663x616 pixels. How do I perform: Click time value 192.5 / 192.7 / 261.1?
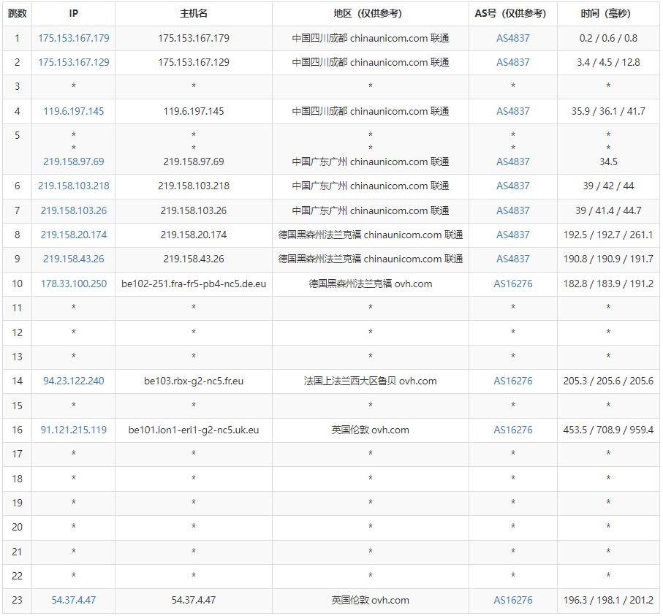coord(608,235)
